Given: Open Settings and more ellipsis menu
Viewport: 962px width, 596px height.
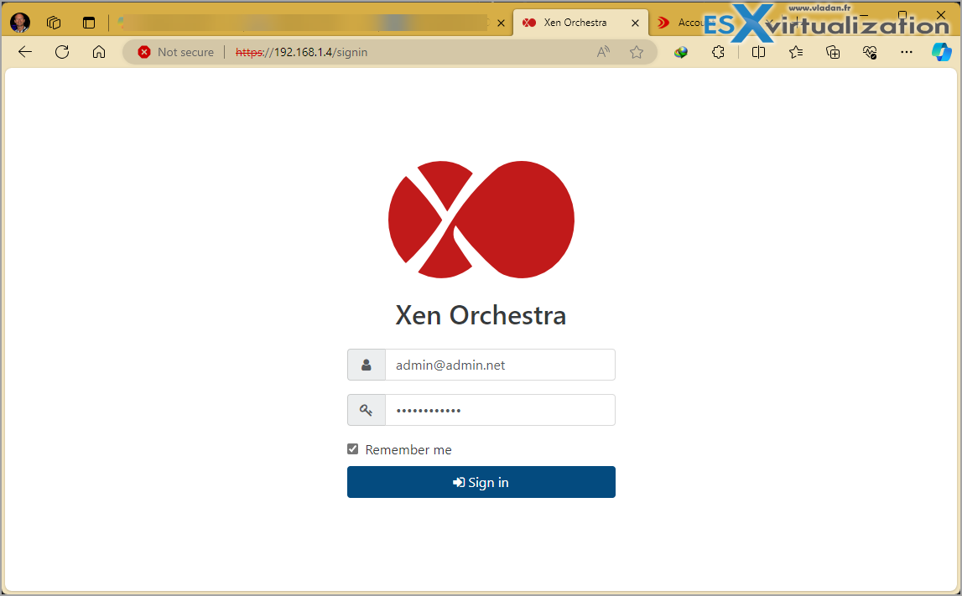Looking at the screenshot, I should pos(907,52).
